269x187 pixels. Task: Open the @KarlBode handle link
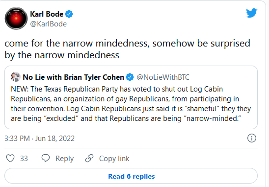[49, 24]
